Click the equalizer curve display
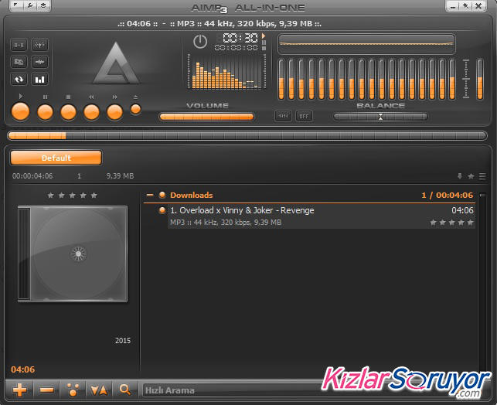This screenshot has width=497, height=405. tap(366, 44)
